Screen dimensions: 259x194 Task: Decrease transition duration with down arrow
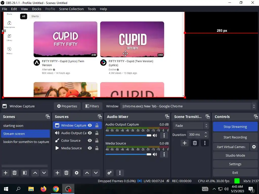point(206,136)
